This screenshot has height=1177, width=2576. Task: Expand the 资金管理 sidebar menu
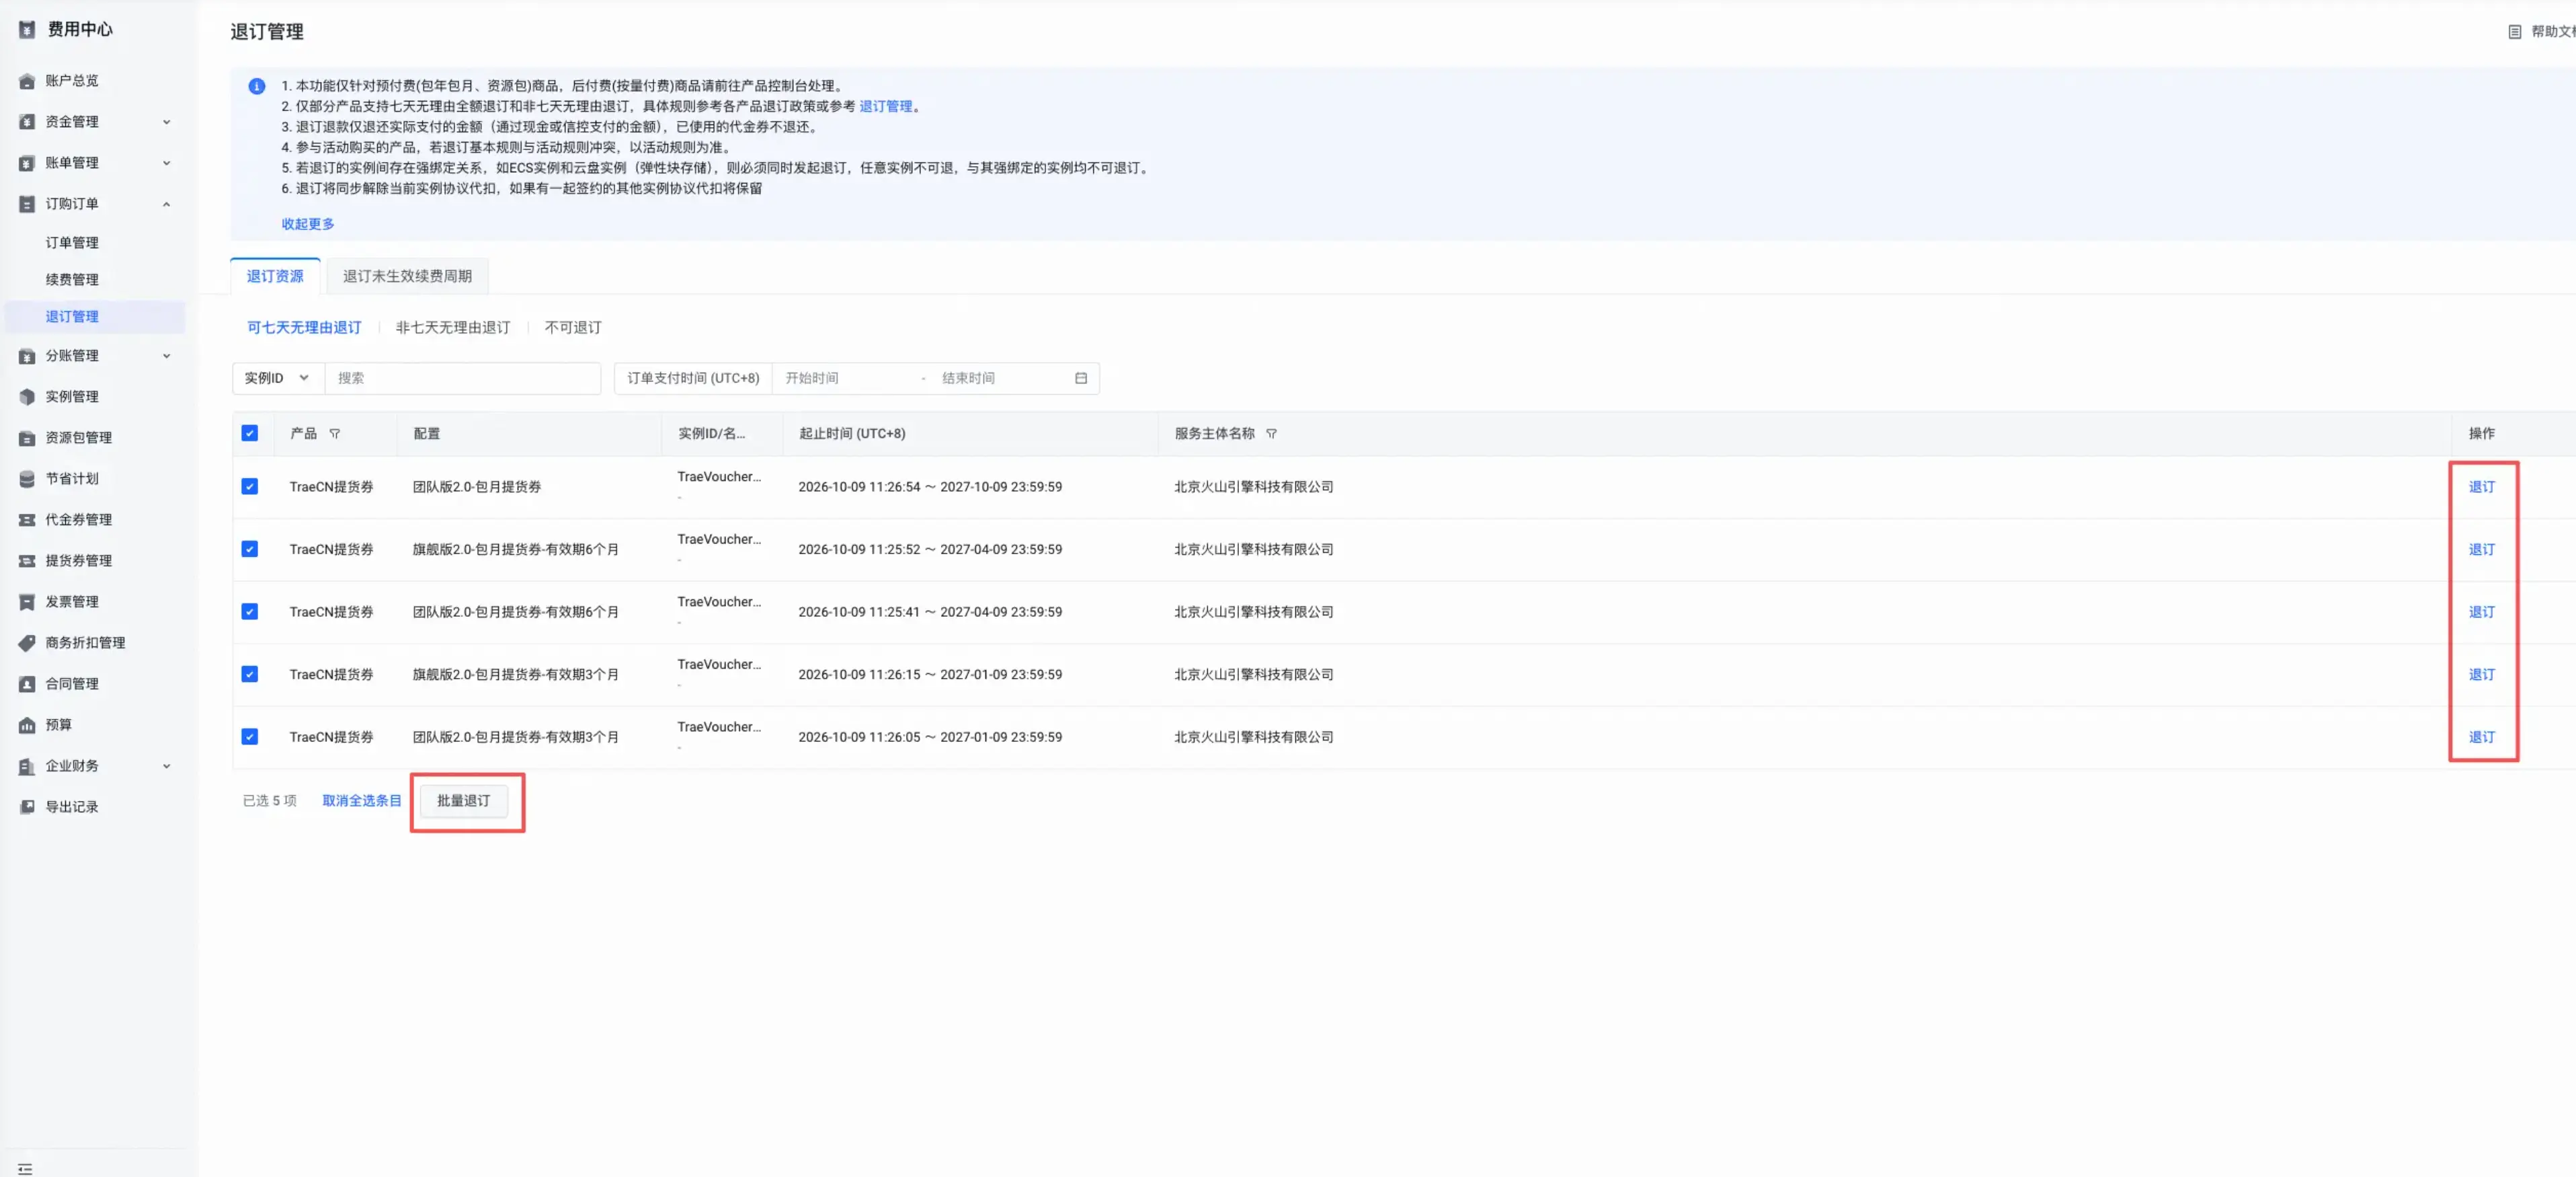pos(166,122)
